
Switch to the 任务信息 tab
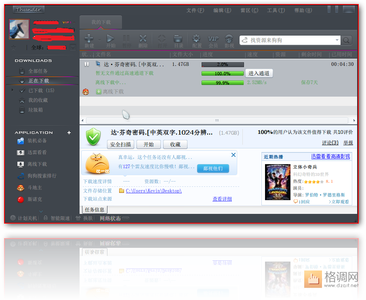(x=95, y=209)
